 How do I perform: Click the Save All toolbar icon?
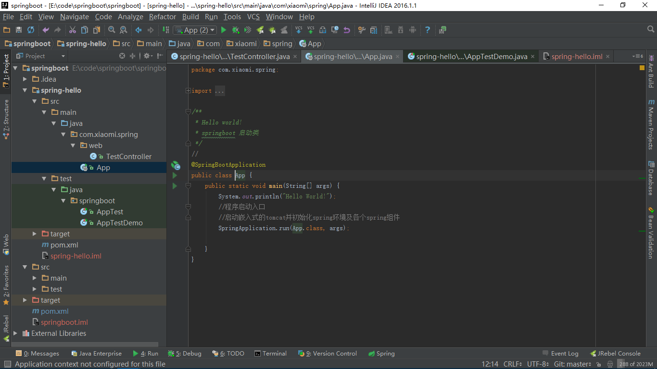click(x=19, y=30)
